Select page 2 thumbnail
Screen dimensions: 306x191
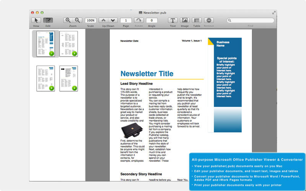coord(68,43)
